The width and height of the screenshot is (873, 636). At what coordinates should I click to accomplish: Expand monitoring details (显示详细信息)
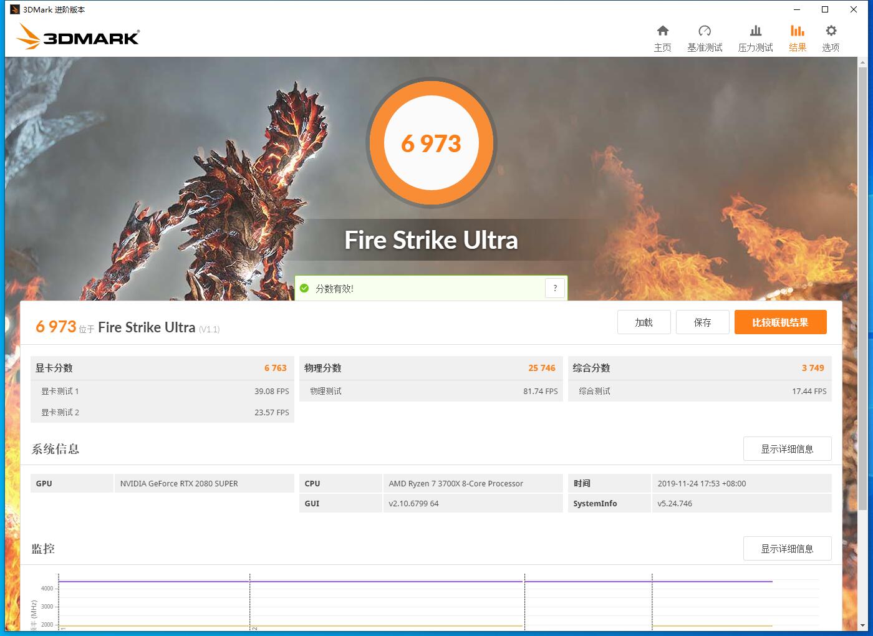point(787,549)
